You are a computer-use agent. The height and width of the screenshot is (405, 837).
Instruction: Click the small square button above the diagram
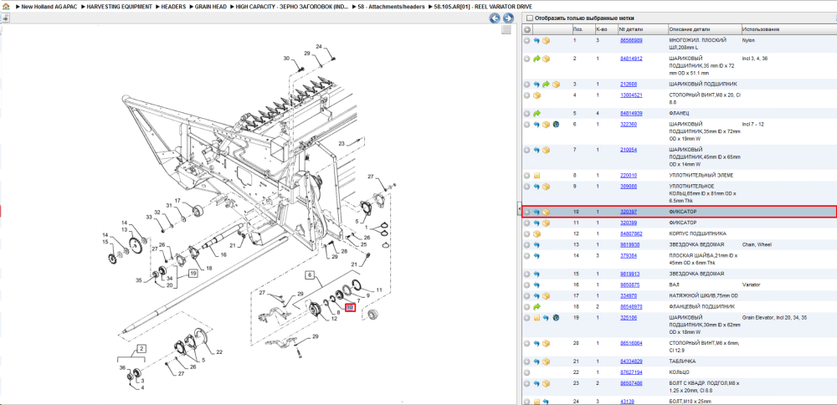click(x=506, y=30)
